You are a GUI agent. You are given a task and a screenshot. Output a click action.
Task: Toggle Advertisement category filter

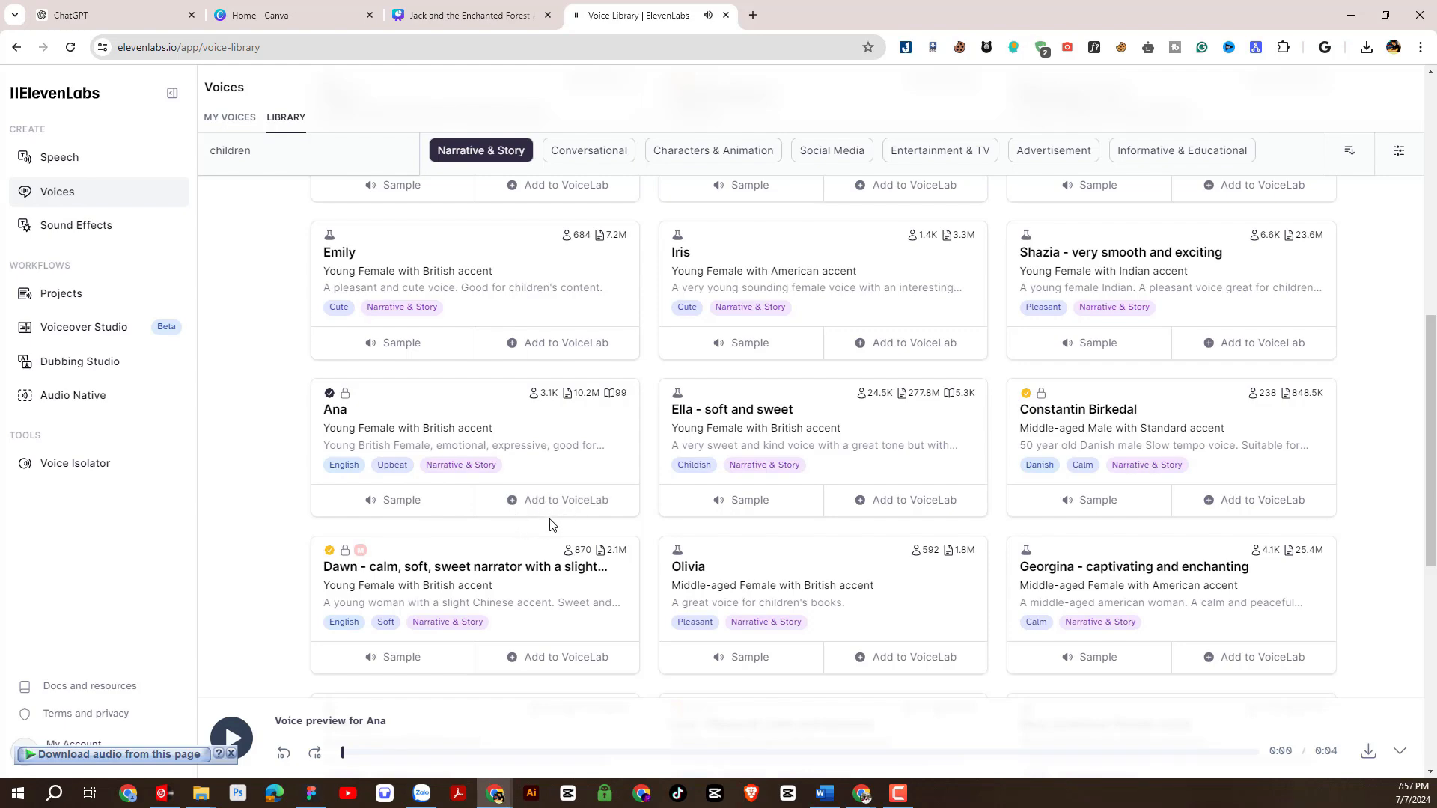click(1053, 150)
